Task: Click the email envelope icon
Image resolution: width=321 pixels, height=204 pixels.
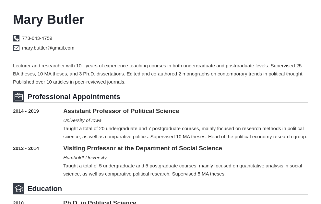Action: coord(16,48)
